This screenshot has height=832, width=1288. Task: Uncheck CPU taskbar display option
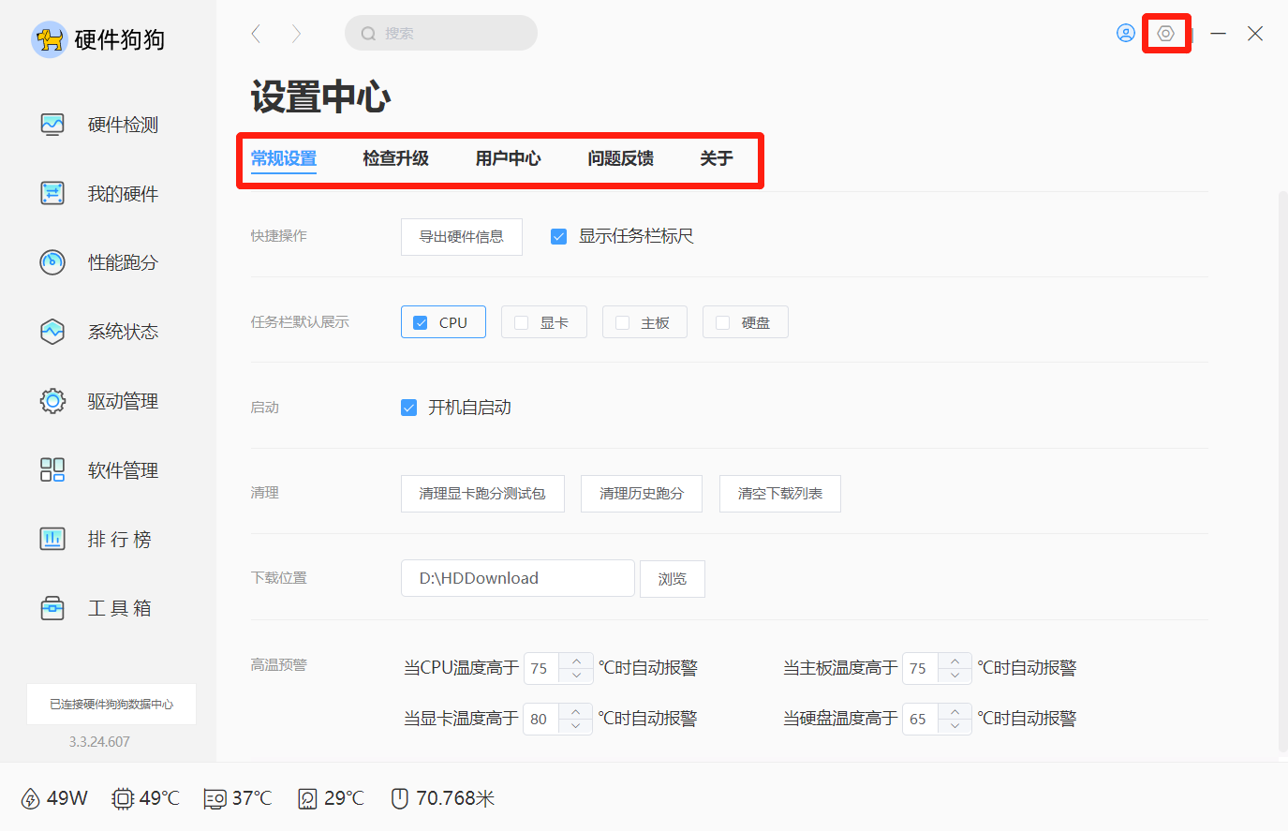(x=421, y=322)
